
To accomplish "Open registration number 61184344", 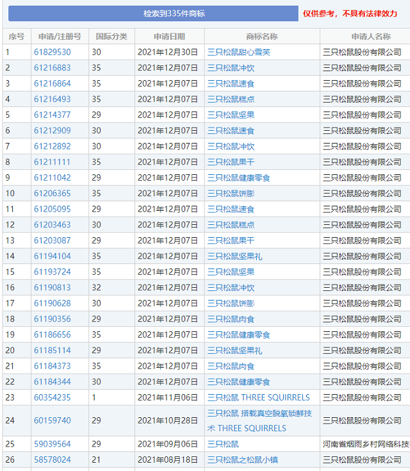I will (x=53, y=382).
